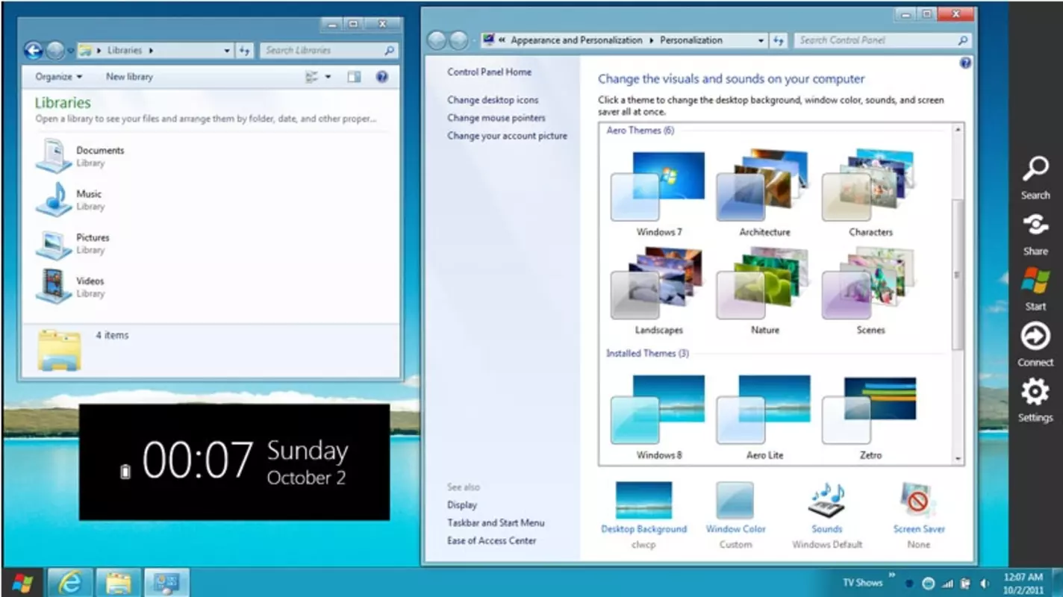Image resolution: width=1063 pixels, height=597 pixels.
Task: Launch Internet Explorer from the taskbar
Action: [71, 582]
